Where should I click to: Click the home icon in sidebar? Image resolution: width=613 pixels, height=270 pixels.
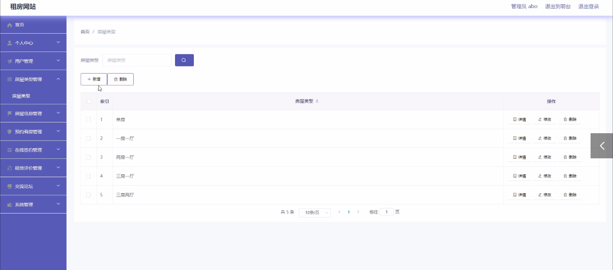[9, 25]
